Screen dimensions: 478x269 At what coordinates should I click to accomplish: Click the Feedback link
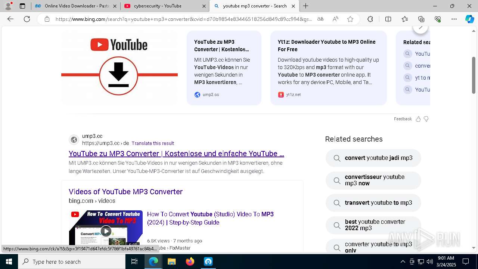(403, 119)
